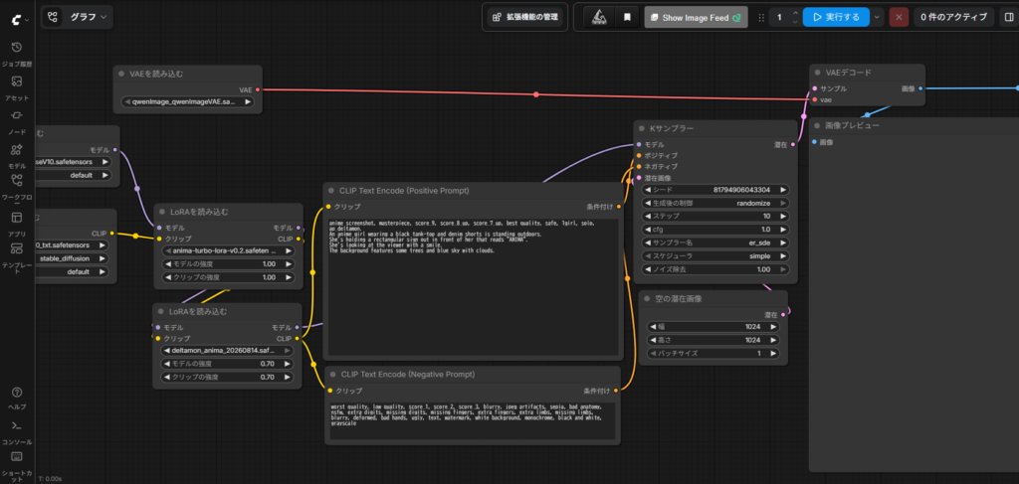Viewport: 1019px width, 484px height.
Task: Open the スケジューラ simple selector
Action: click(715, 255)
